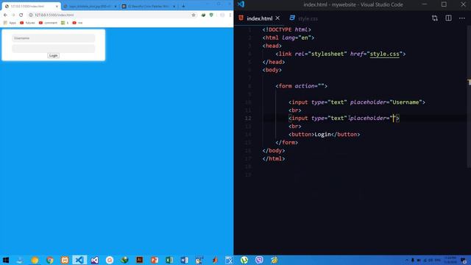Reload the browser page
The image size is (471, 265).
tap(21, 15)
